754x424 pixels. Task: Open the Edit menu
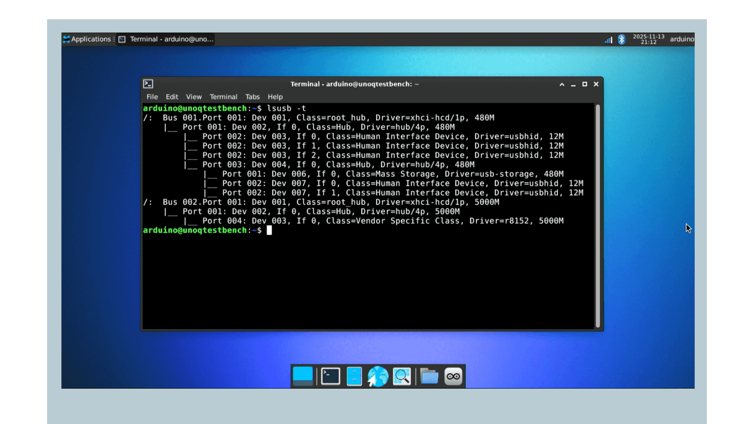click(172, 97)
